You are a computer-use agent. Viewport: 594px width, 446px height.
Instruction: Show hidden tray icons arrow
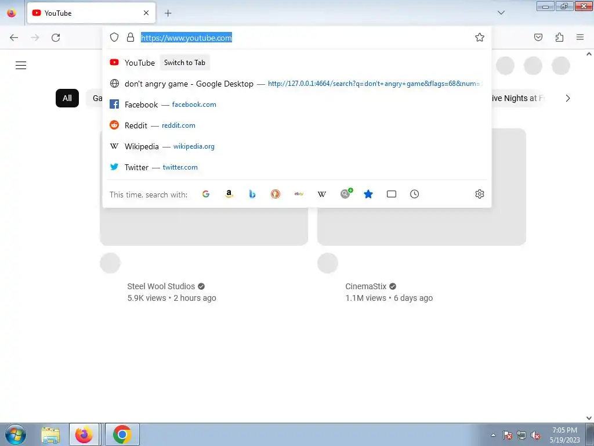click(x=493, y=435)
